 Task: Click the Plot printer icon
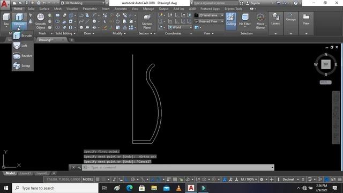tap(39, 3)
